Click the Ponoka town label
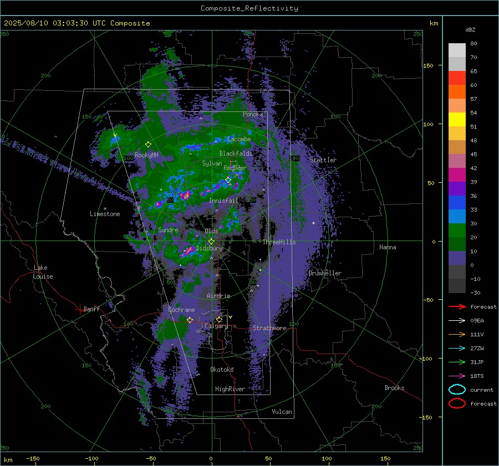 (253, 114)
